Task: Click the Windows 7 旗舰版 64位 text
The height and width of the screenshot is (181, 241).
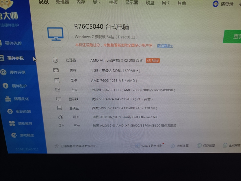Action: click(x=106, y=37)
